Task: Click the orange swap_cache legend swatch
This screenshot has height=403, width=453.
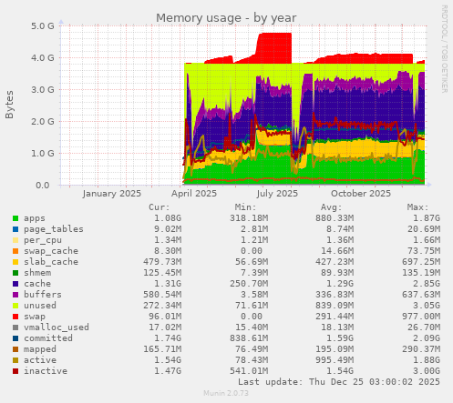Action: [x=15, y=251]
